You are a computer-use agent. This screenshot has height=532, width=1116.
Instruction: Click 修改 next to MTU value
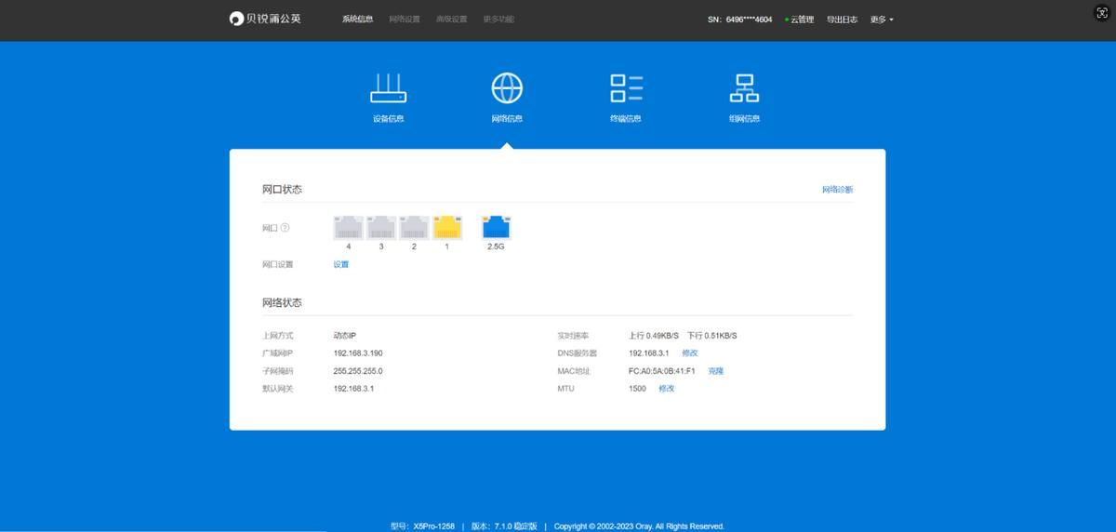point(666,389)
